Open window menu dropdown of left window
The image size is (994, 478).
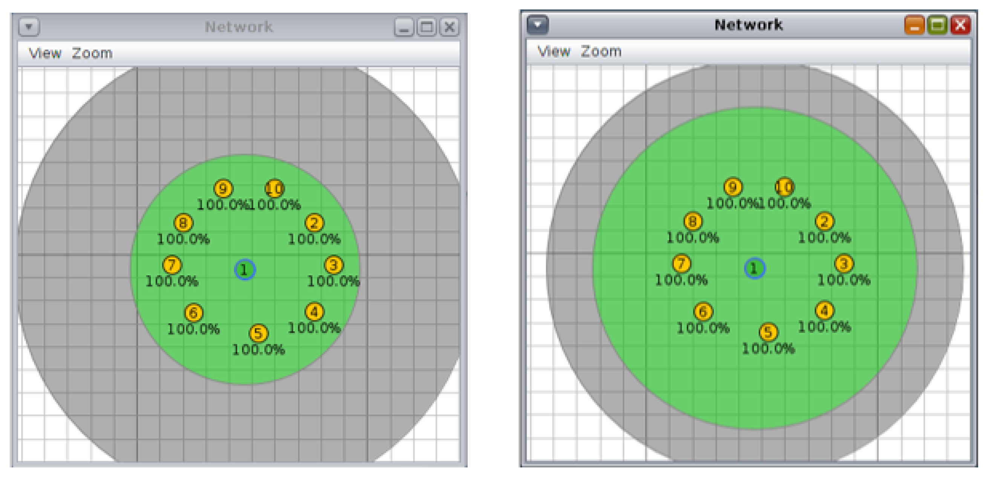[x=29, y=27]
